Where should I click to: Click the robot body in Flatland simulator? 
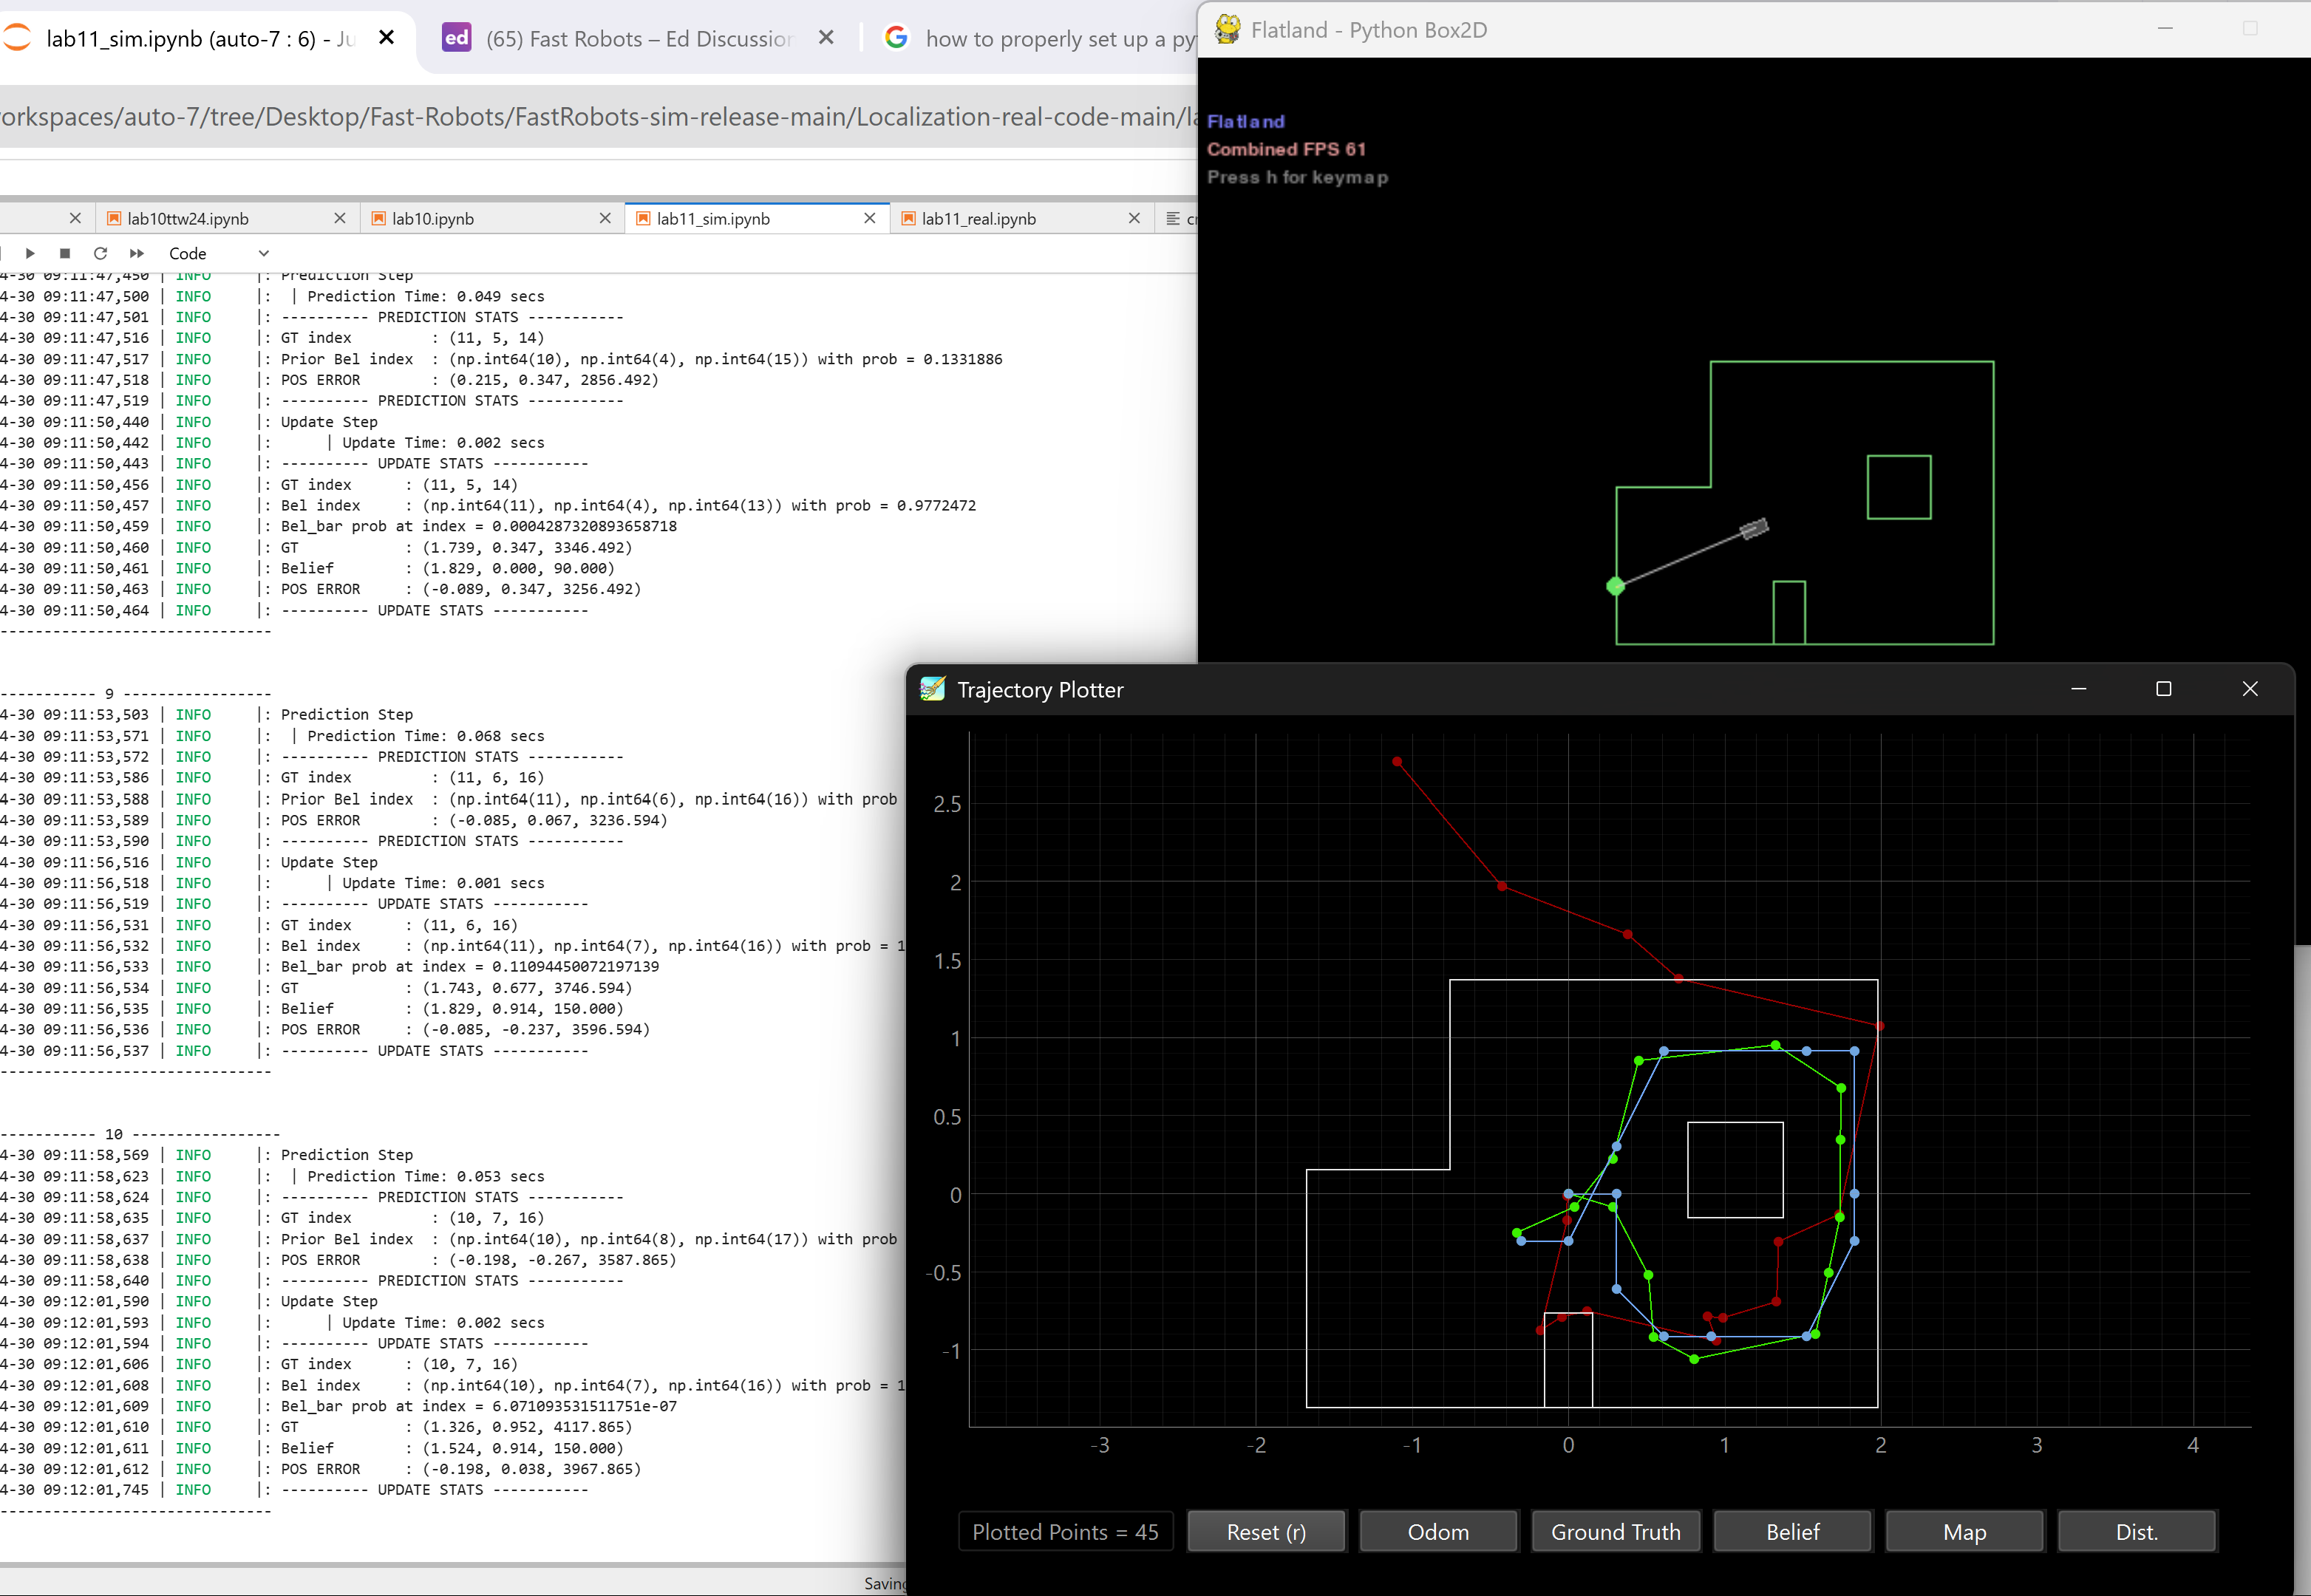1754,528
